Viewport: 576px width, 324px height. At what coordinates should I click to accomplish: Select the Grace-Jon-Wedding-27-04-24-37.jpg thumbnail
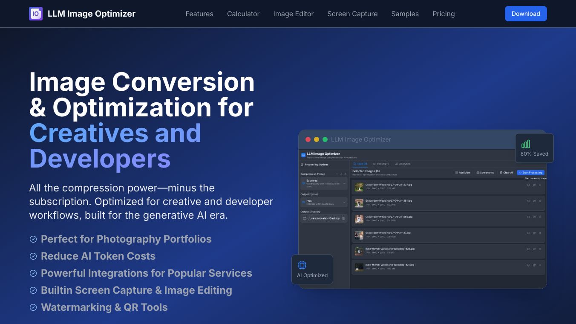coord(359,235)
